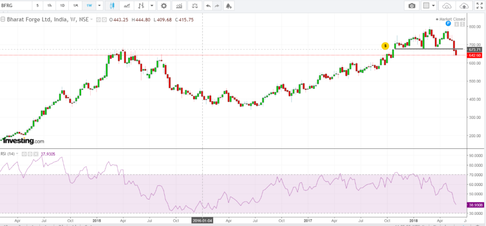The image size is (486, 226).
Task: Click the Investing.com logo
Action: (24, 141)
